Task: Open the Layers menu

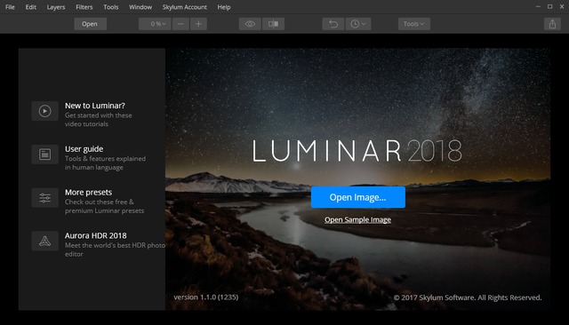Action: [x=56, y=7]
